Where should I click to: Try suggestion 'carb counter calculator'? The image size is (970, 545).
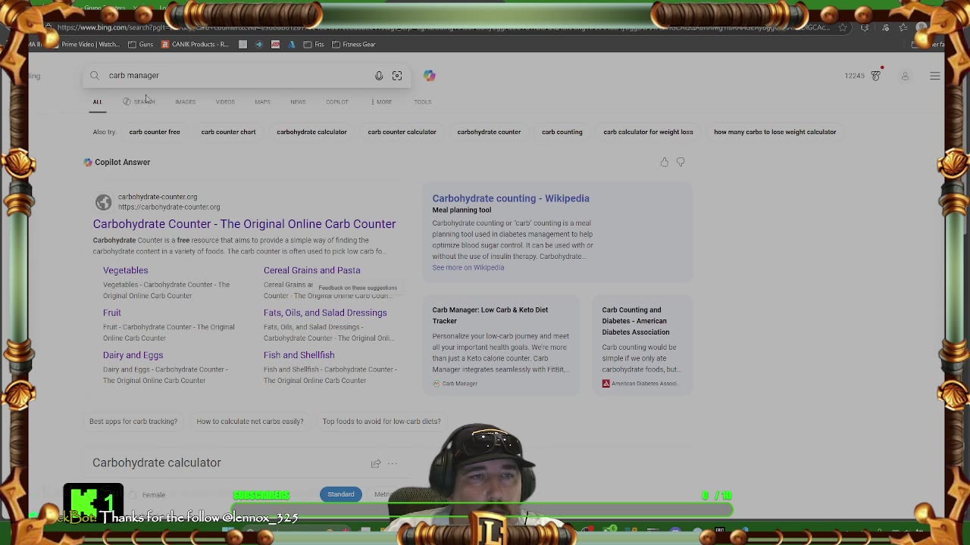(402, 132)
